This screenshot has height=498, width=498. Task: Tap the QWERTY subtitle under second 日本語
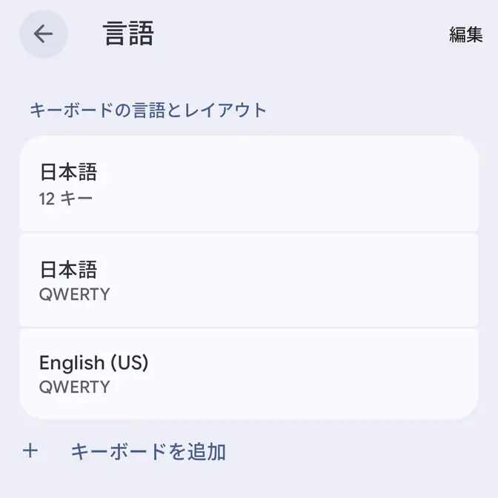pos(74,294)
